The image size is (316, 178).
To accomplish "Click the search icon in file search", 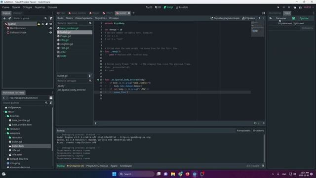I will (x=46, y=103).
